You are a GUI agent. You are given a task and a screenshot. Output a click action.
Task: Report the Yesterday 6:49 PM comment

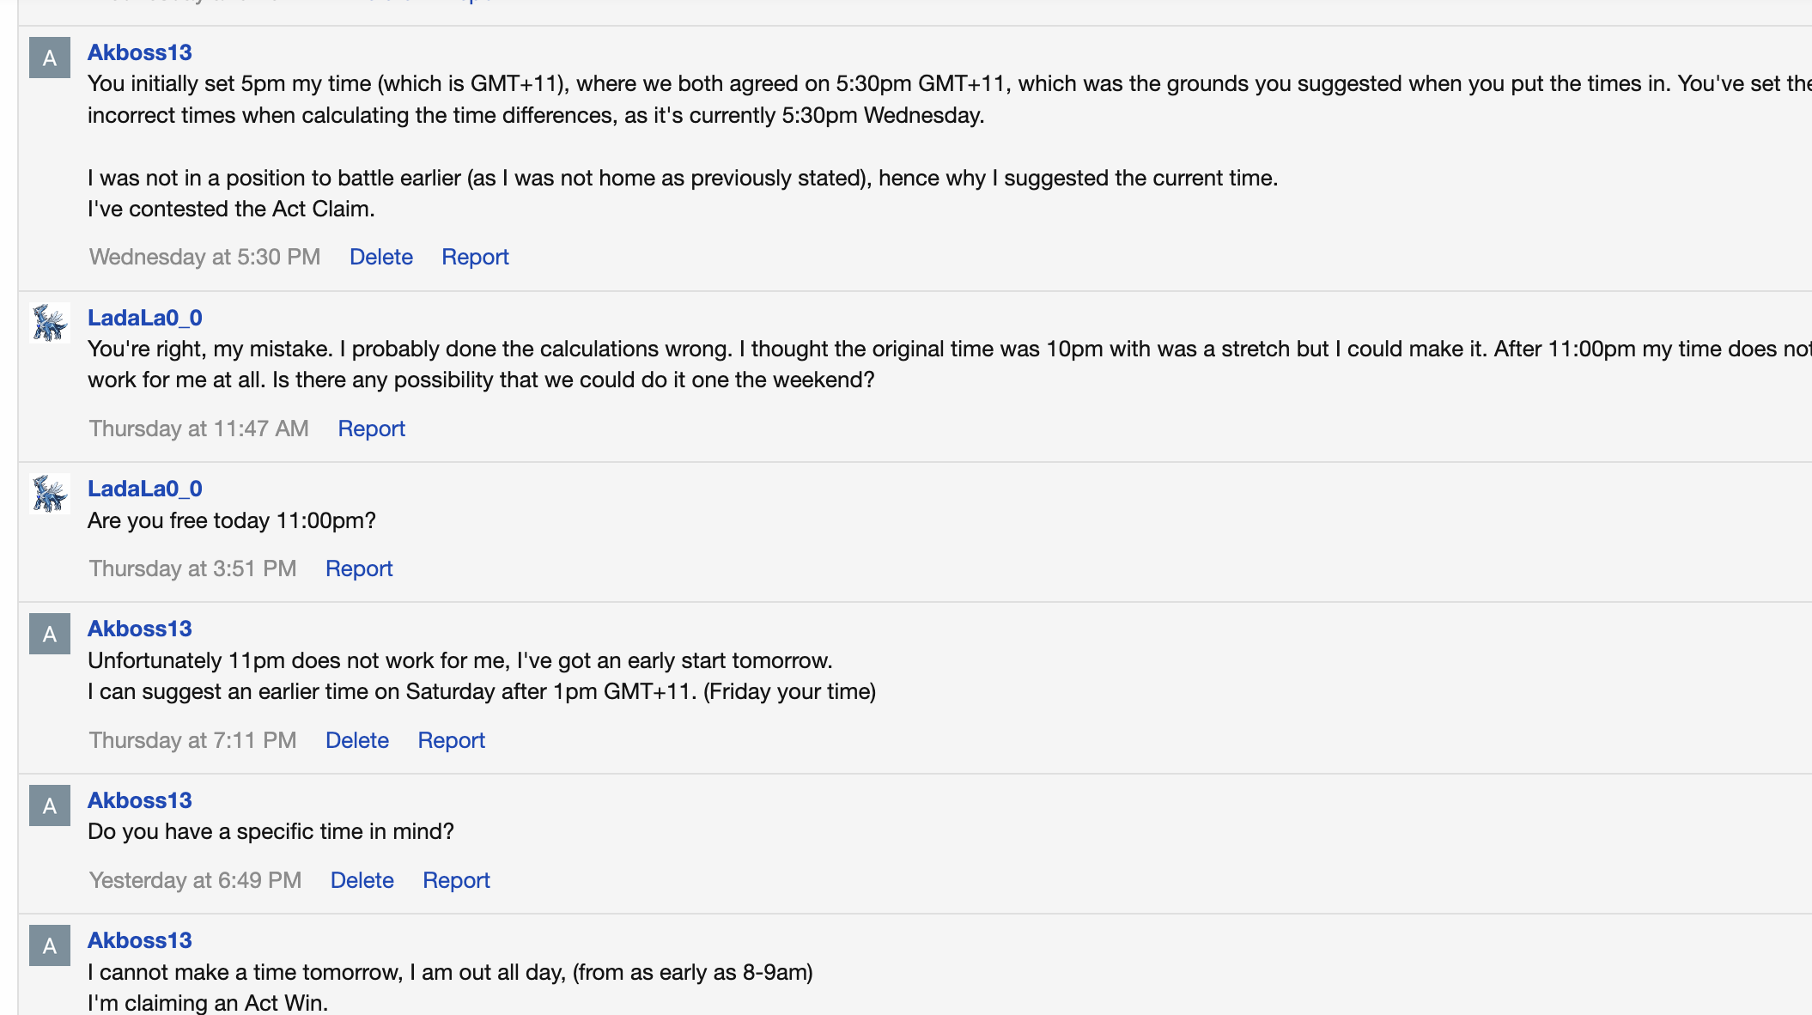click(x=456, y=880)
